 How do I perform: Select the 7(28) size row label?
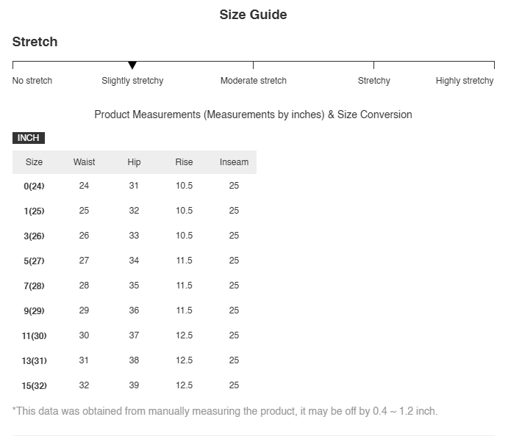[34, 286]
